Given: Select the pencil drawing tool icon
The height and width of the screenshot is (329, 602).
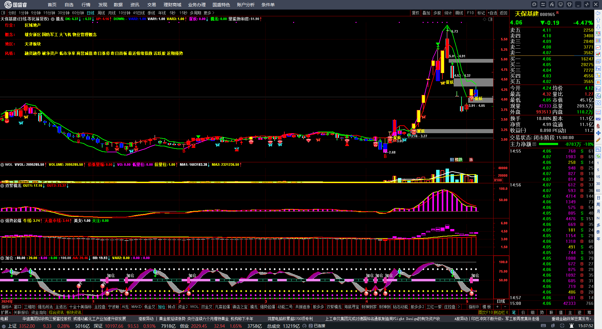Looking at the screenshot, I should [598, 140].
